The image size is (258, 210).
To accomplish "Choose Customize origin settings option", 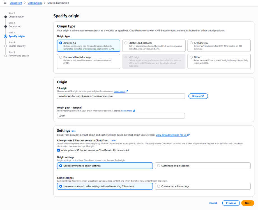I will pyautogui.click(x=159, y=166).
